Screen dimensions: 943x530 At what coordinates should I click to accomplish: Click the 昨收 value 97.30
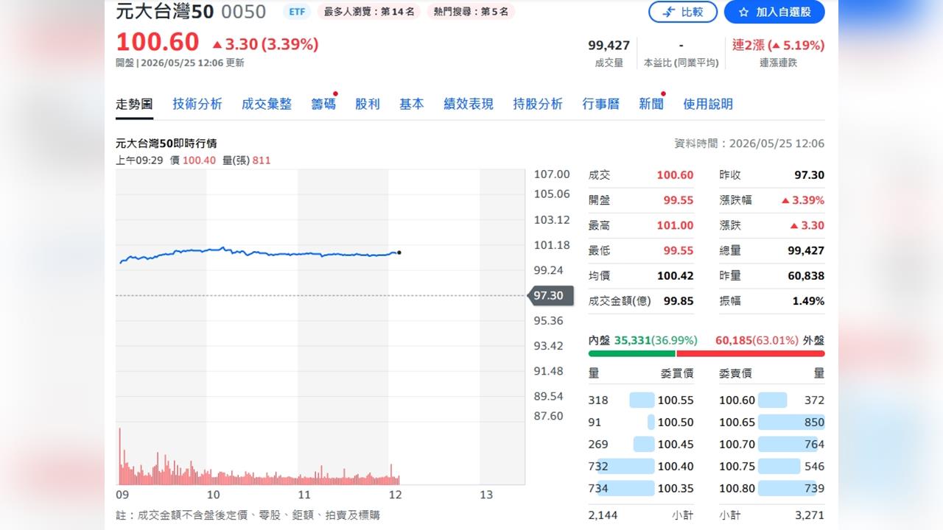[x=809, y=175]
